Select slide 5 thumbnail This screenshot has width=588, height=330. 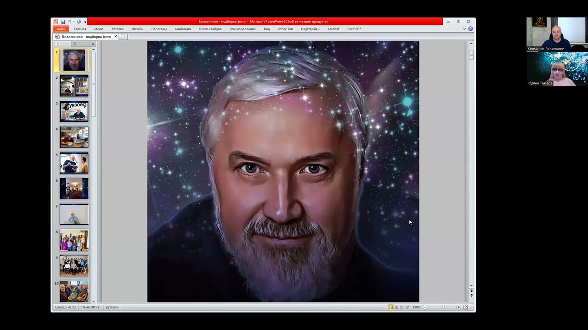[x=74, y=163]
